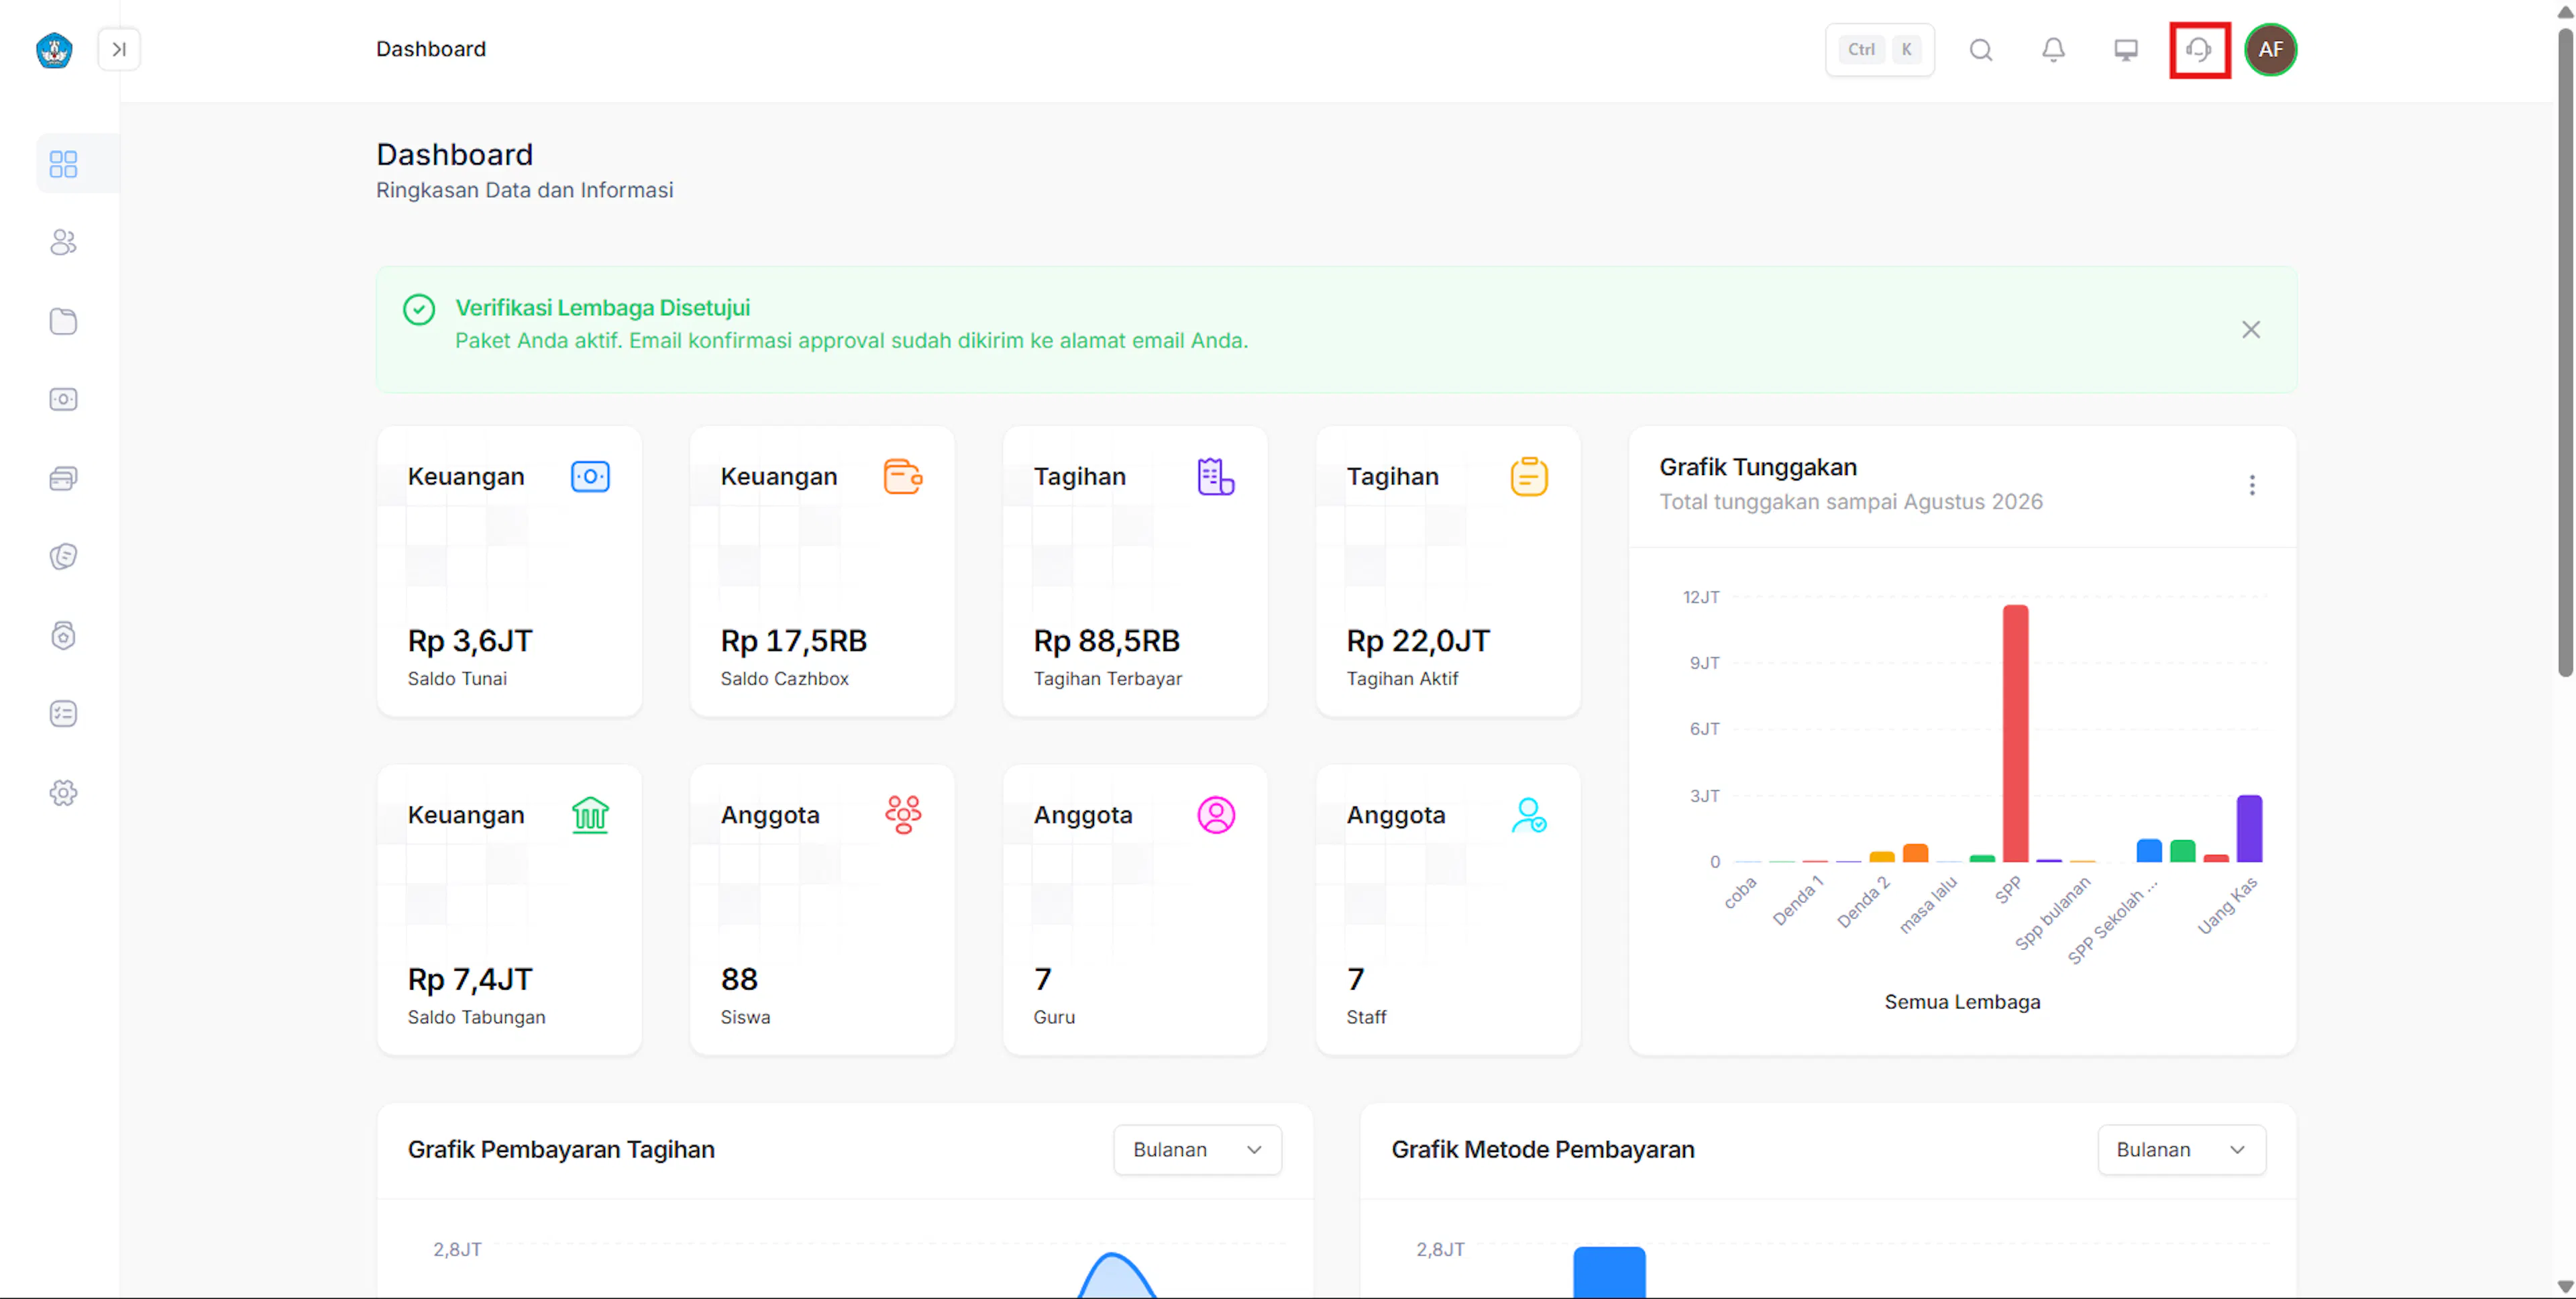2576x1299 pixels.
Task: Open Grafik Tunggakan three-dot menu
Action: (2252, 485)
